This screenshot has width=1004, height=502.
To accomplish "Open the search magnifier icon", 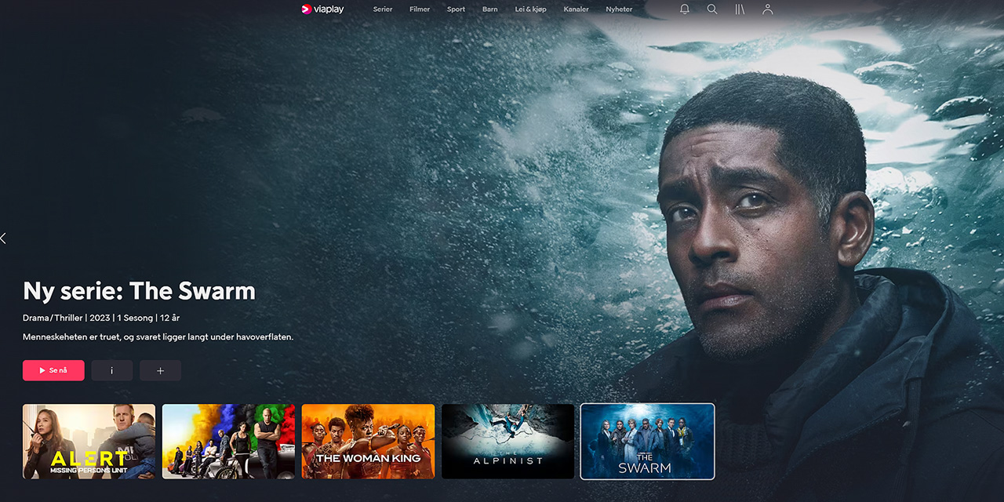I will [x=712, y=9].
